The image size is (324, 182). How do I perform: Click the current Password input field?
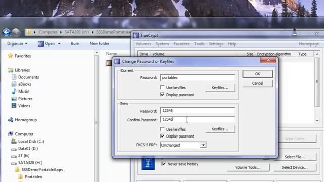click(x=197, y=77)
